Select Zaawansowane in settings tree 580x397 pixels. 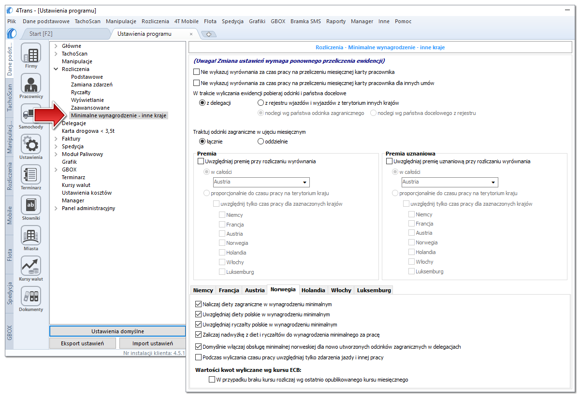click(90, 108)
